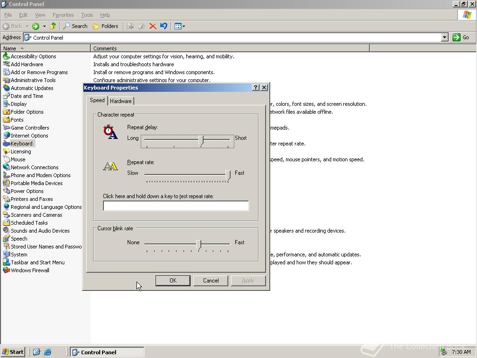Open the Address bar dropdown arrow
The width and height of the screenshot is (477, 358).
[x=445, y=37]
